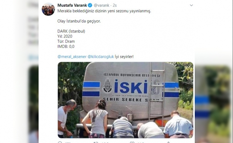Click the first tweet line starting 'Merakla beklediğiniz'
The height and width of the screenshot is (143, 233).
click(x=104, y=11)
